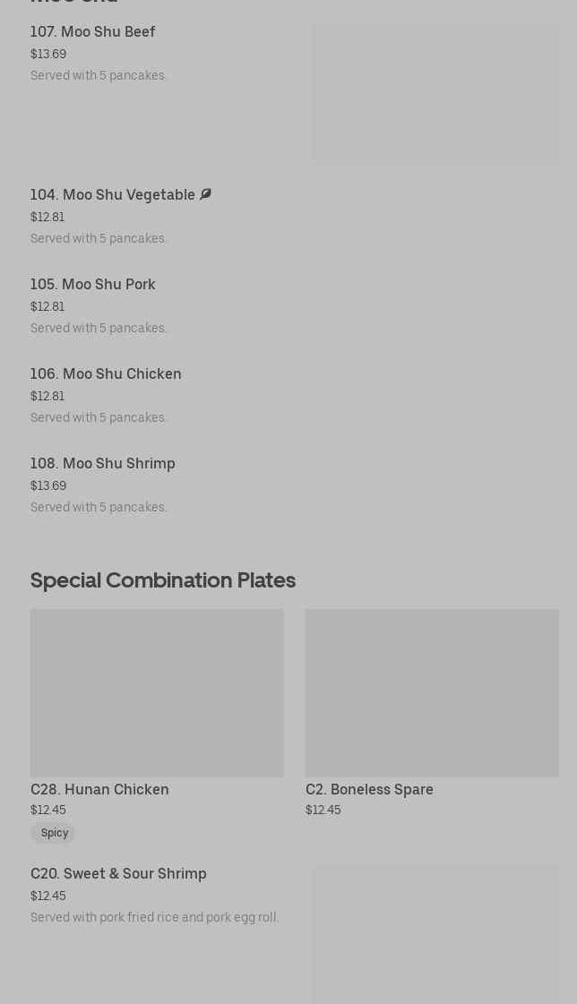The height and width of the screenshot is (1004, 577).
Task: Open the 107. Moo Shu Beef item
Action: [92, 32]
